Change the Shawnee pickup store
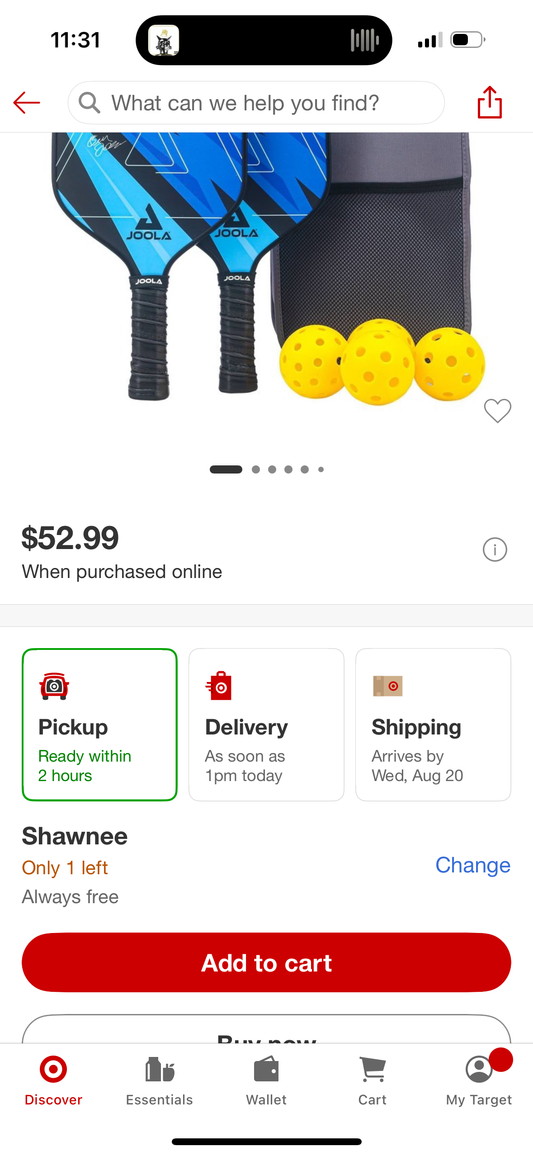Screen dimensions: 533x1156 point(473,865)
